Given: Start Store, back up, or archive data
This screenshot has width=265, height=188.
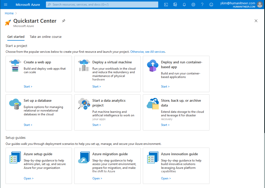Looking at the screenshot, I should point(165,125).
